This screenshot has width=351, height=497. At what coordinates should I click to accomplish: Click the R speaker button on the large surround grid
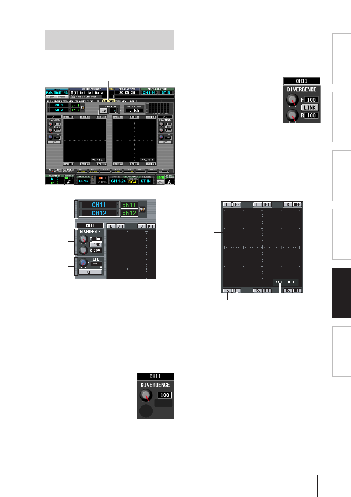coord(288,205)
